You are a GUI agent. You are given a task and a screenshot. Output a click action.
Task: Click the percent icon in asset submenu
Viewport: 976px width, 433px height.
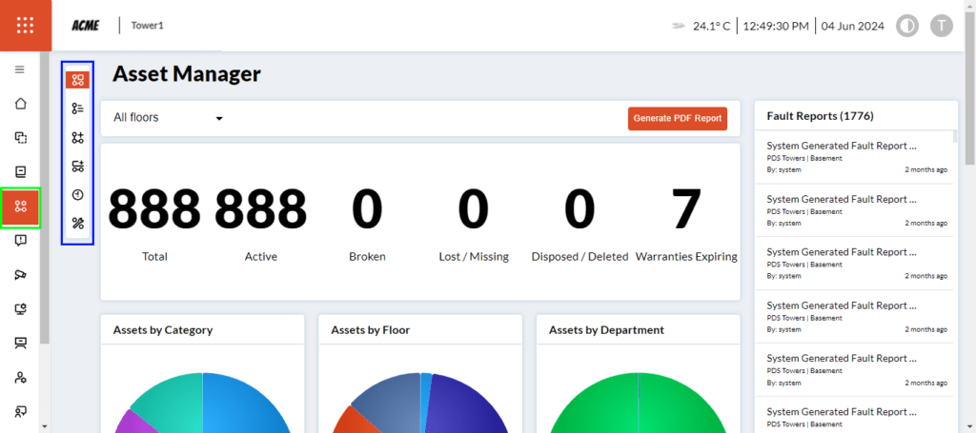tap(77, 223)
